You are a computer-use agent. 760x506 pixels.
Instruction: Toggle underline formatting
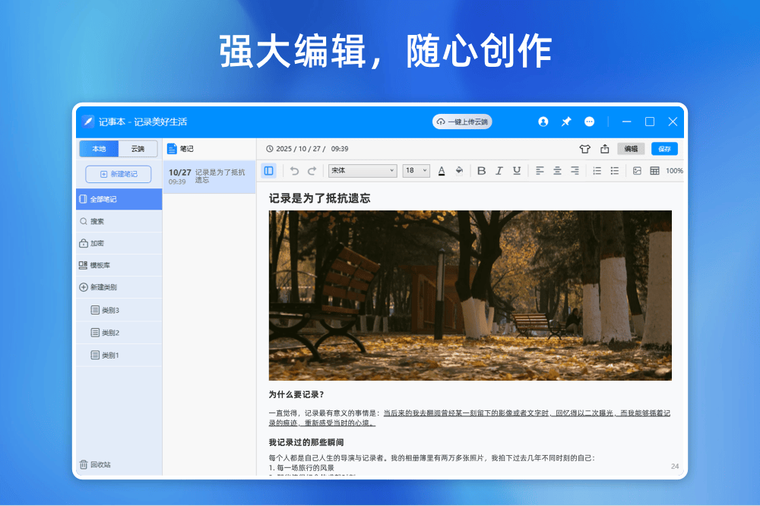pos(517,171)
